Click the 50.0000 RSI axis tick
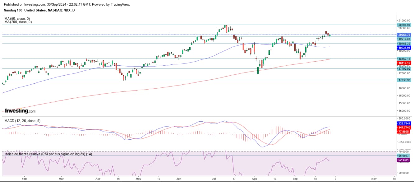Image resolution: width=414 pixels, height=182 pixels. [404, 173]
